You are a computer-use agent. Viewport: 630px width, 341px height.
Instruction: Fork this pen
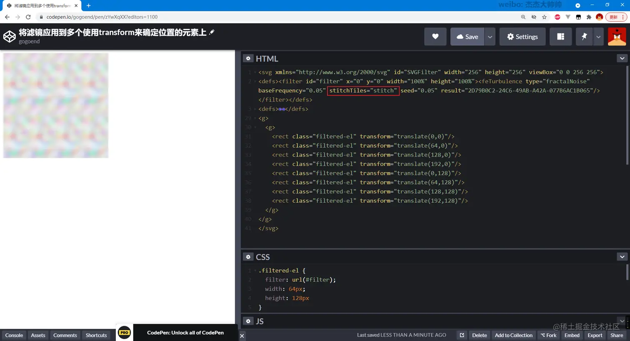click(x=548, y=335)
